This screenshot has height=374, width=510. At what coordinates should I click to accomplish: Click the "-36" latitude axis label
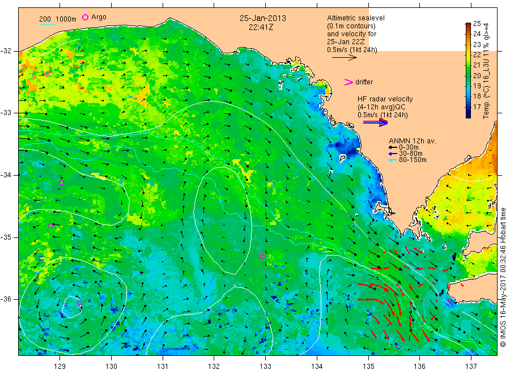(x=6, y=299)
